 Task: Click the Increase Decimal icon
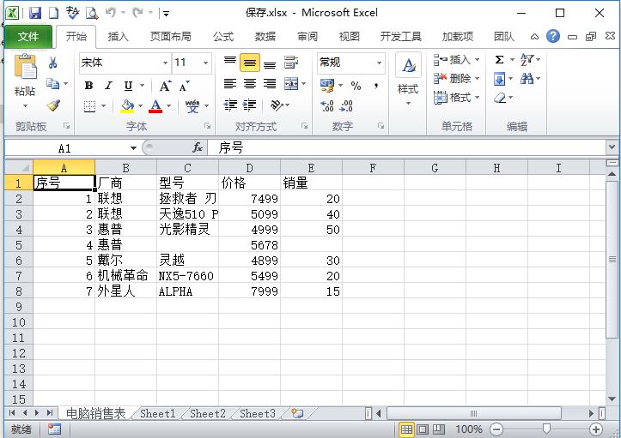click(327, 105)
